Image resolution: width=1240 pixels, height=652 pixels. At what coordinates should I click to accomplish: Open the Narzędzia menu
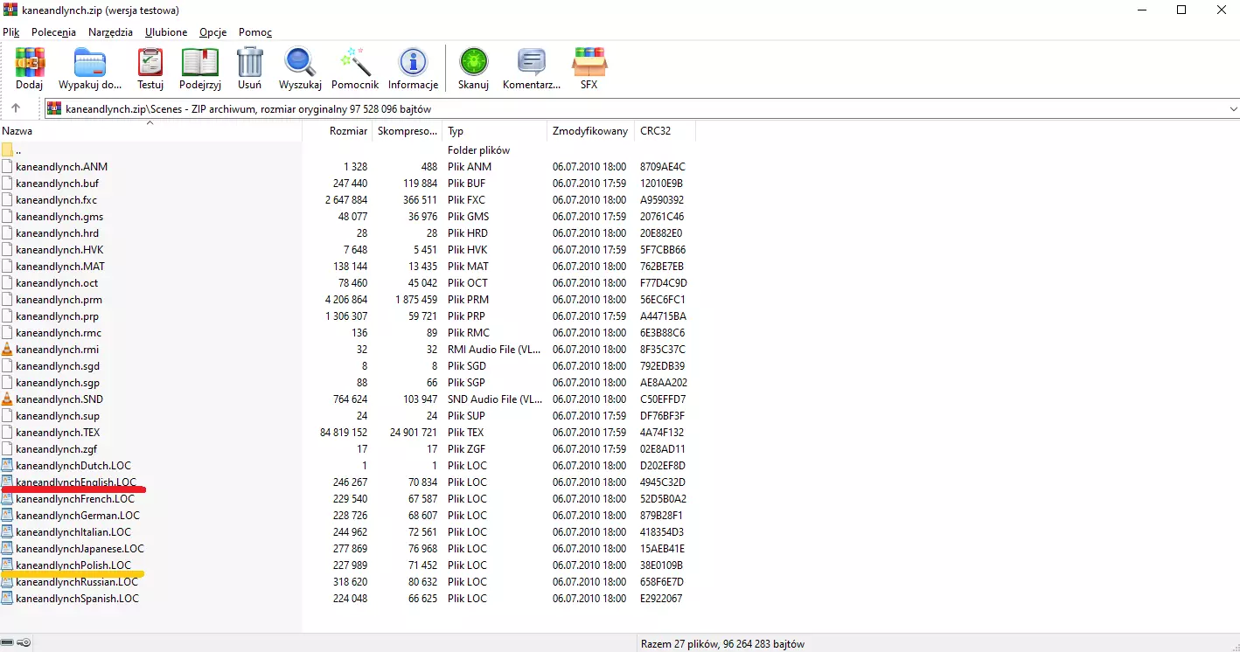(x=110, y=32)
